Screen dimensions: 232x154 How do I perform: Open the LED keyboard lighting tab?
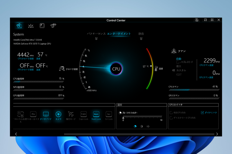[x=31, y=26]
